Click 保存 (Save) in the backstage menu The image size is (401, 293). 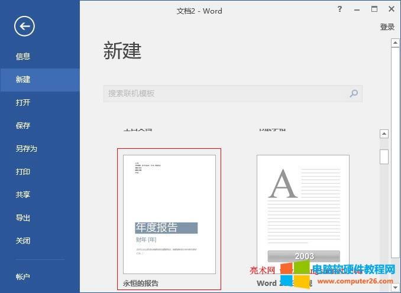23,126
